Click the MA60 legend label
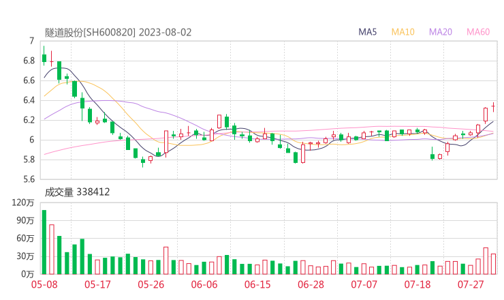 point(478,32)
